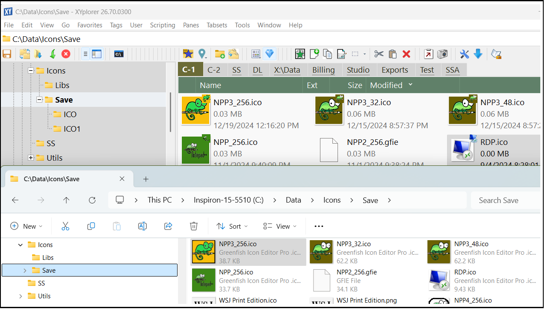Click the red delete X in XYplorer toolbar
The height and width of the screenshot is (309, 545).
click(x=406, y=54)
